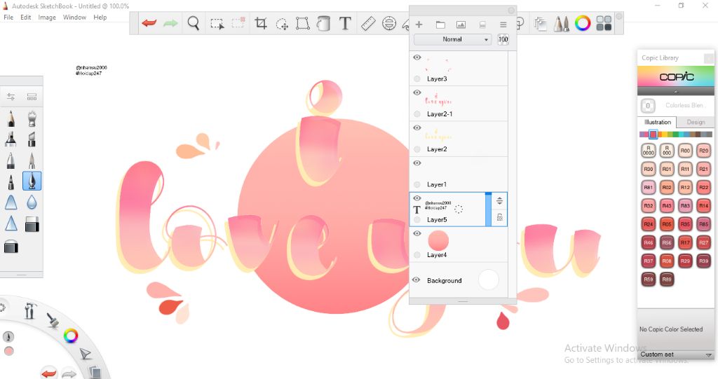Pick Copic color swatch R14
Image resolution: width=718 pixels, height=379 pixels.
703,205
